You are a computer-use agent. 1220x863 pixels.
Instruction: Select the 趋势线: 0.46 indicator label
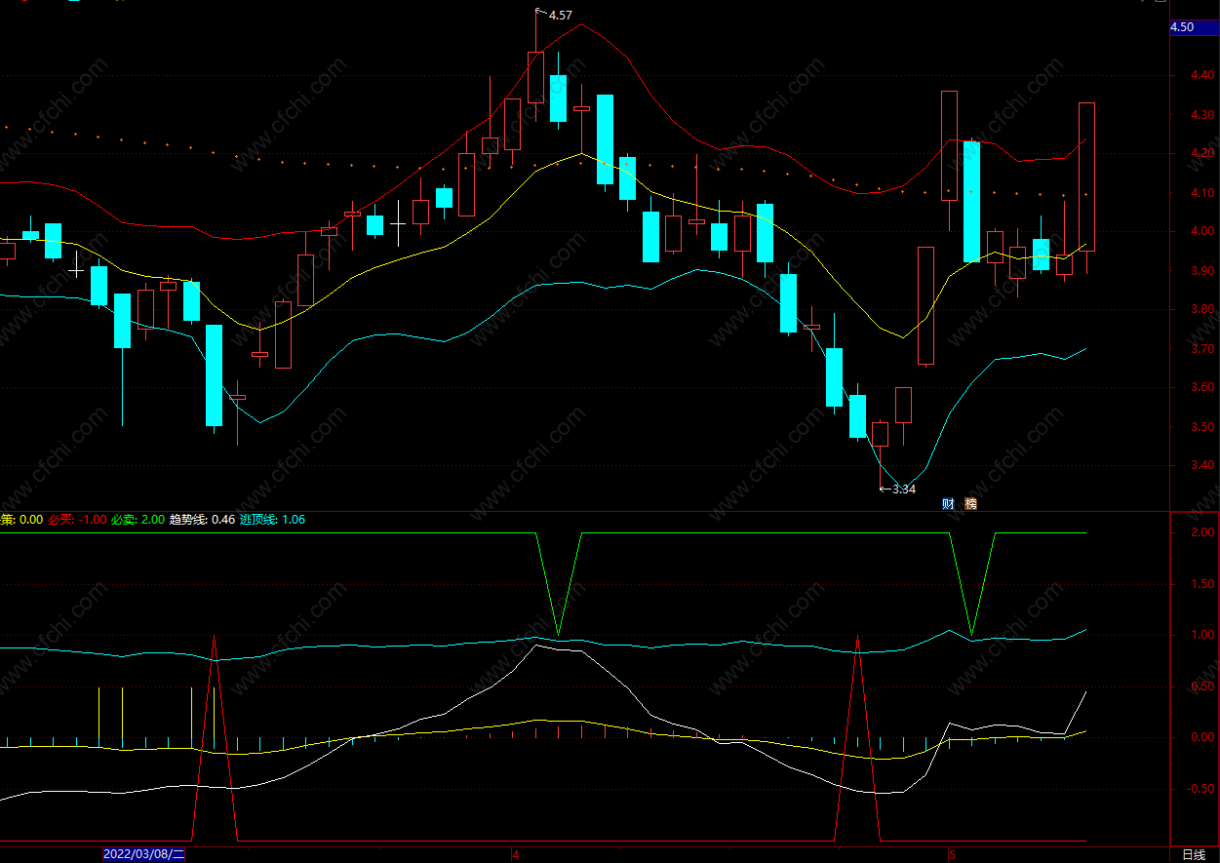(x=202, y=520)
